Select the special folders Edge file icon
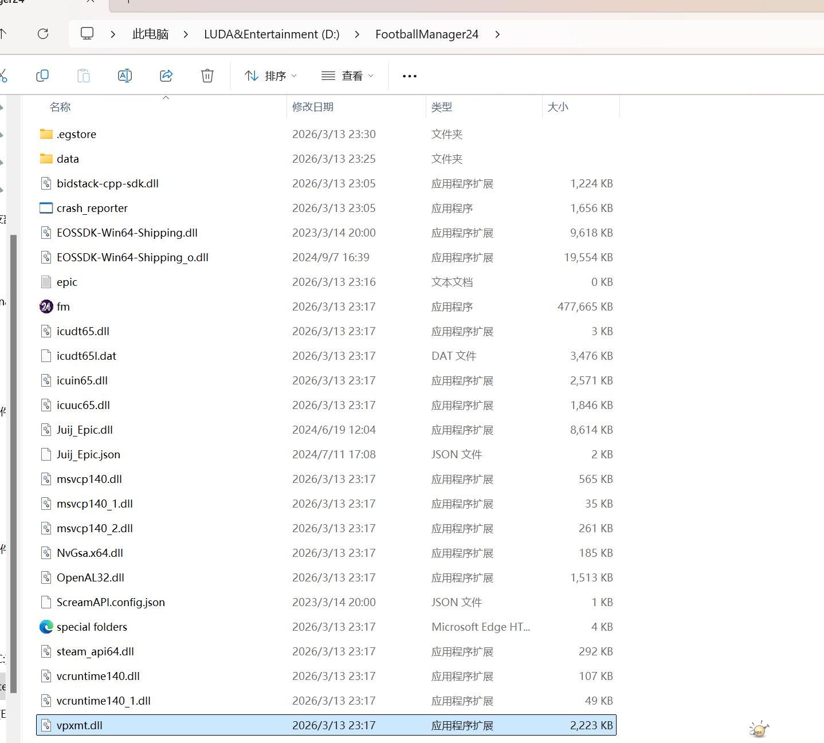Image resolution: width=824 pixels, height=743 pixels. [46, 627]
